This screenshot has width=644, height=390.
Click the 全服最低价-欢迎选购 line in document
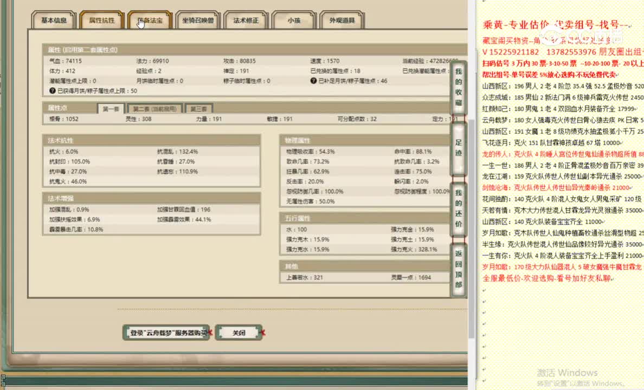(x=548, y=278)
